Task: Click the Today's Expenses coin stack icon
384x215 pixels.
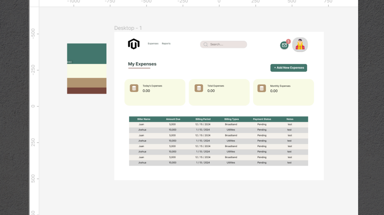Action: [134, 88]
